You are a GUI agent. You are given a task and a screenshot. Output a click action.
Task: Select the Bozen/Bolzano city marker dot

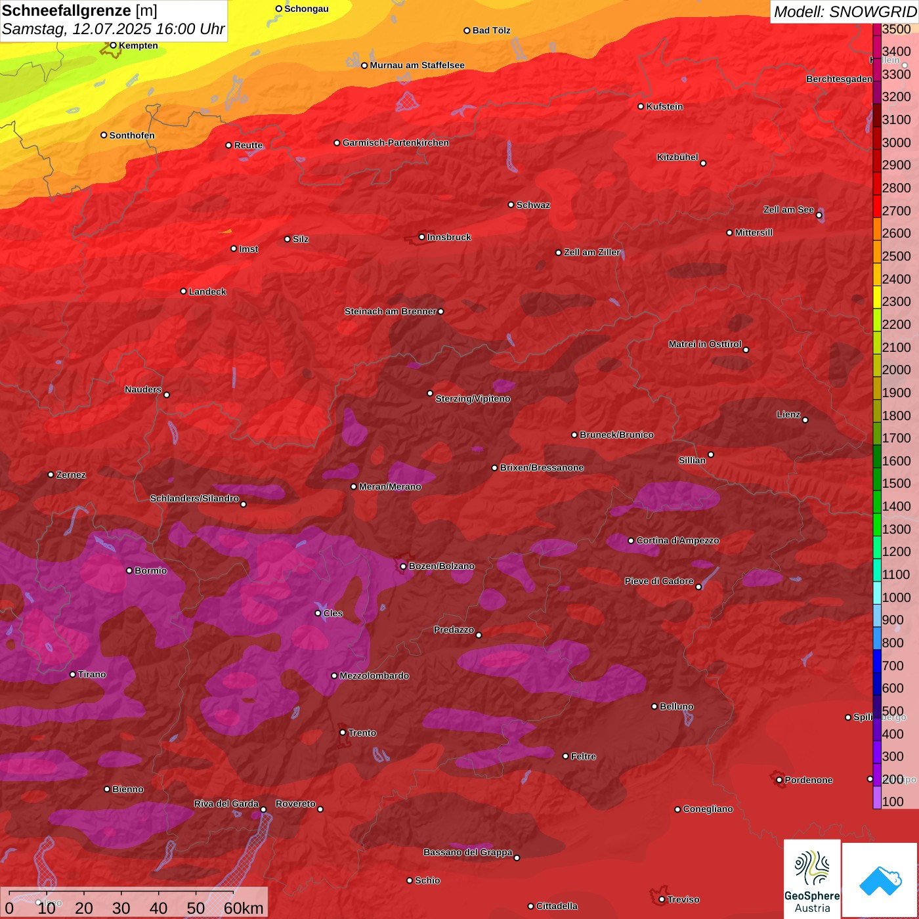click(404, 566)
